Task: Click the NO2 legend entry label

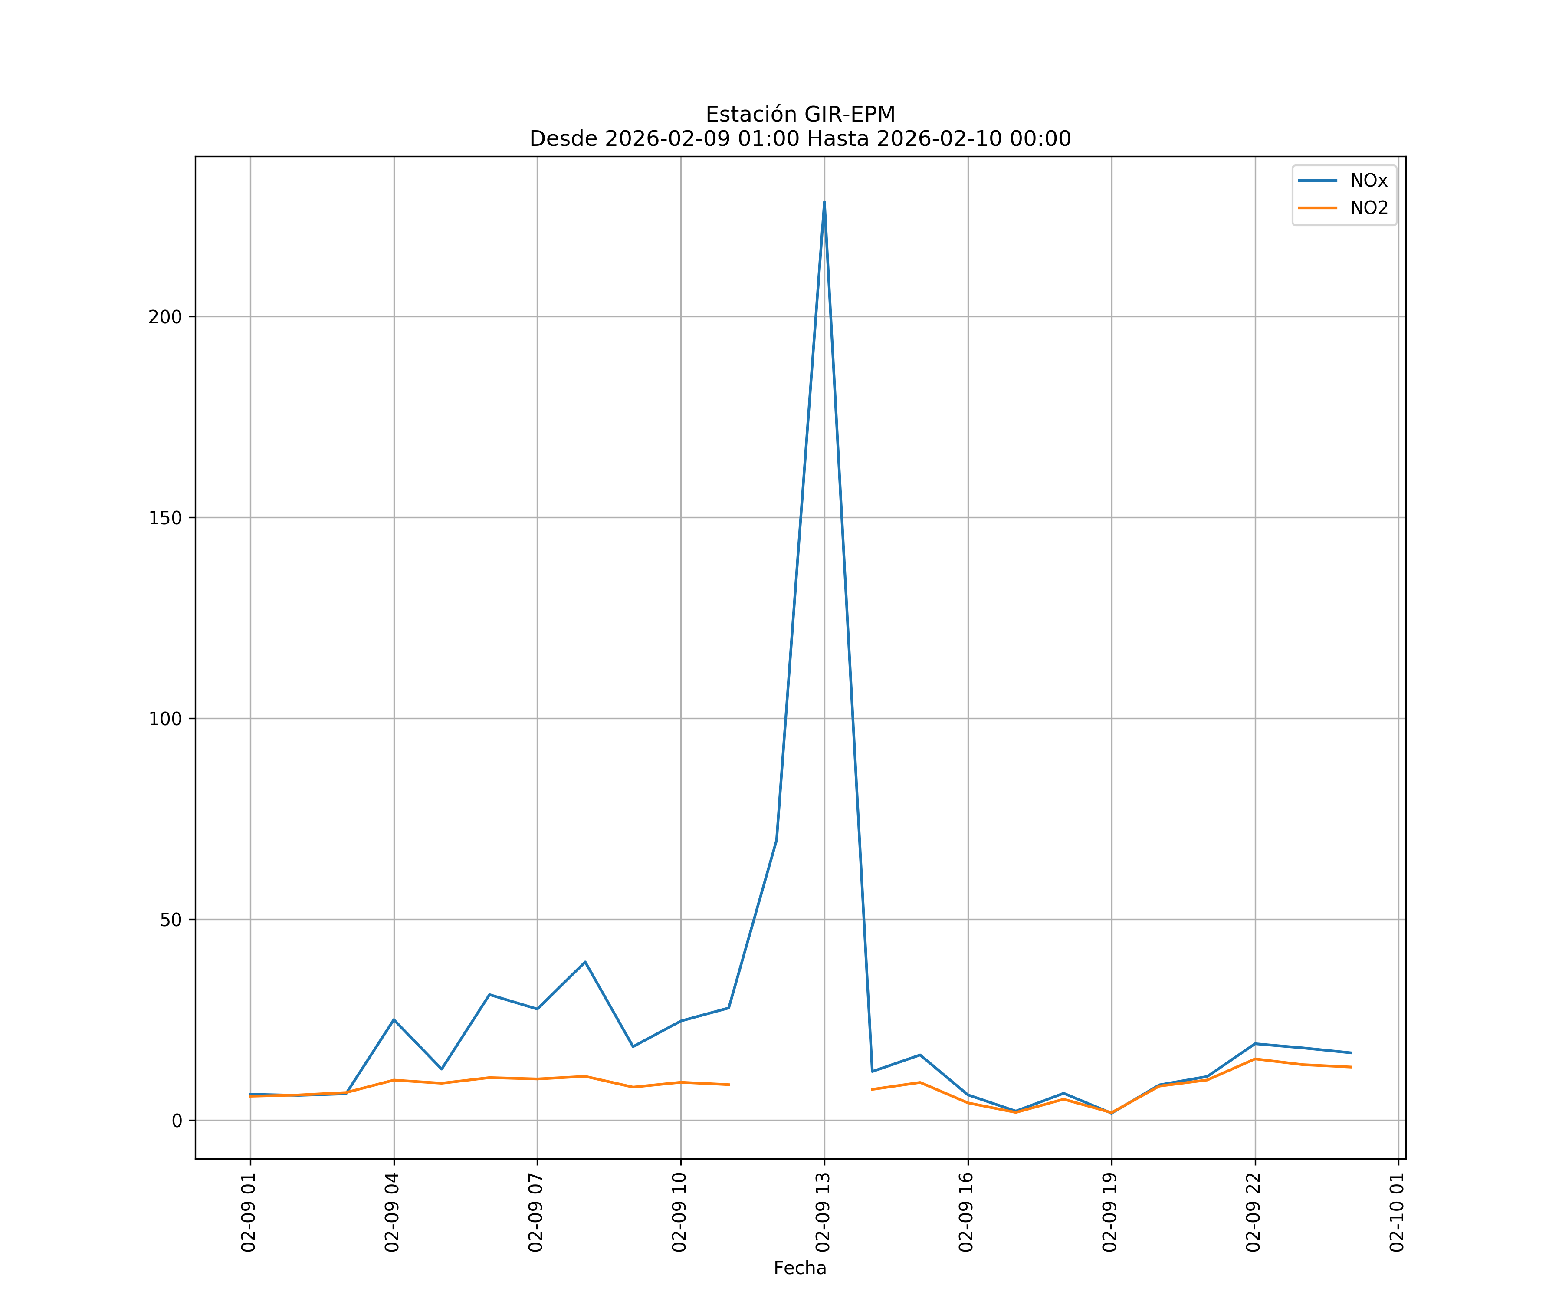Action: 1368,208
